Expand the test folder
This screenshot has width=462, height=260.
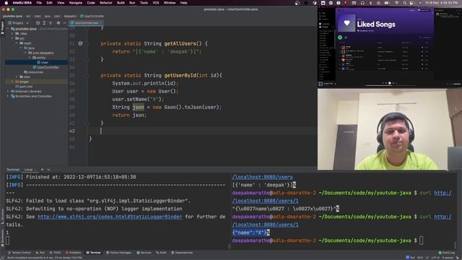[17, 77]
